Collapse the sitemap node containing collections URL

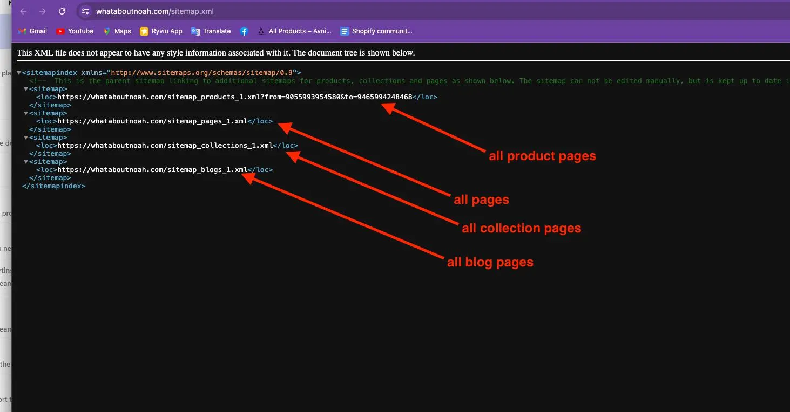pos(26,138)
